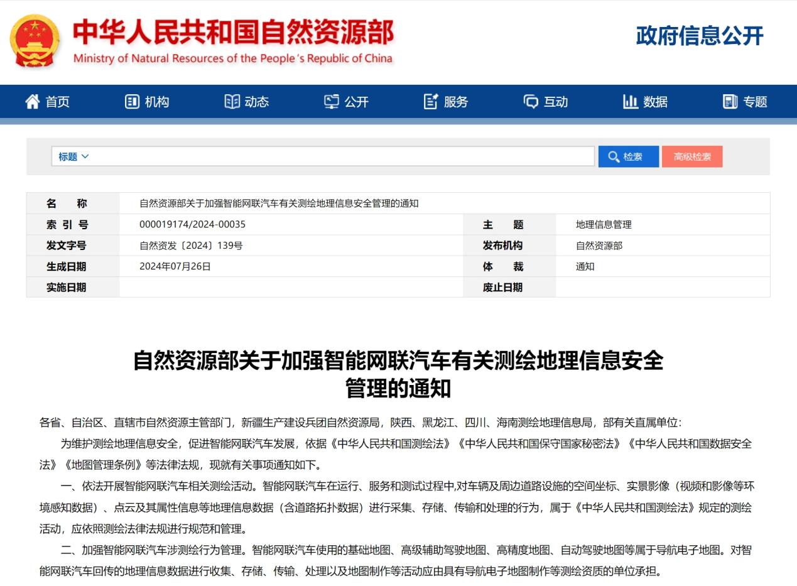The image size is (797, 586).
Task: Click the open-book icon beside 动态
Action: [x=232, y=102]
